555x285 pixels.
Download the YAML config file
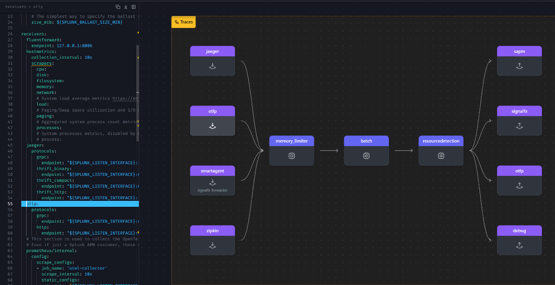pyautogui.click(x=126, y=7)
